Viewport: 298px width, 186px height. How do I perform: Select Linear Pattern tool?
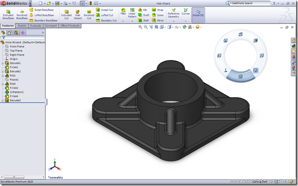coord(132,13)
